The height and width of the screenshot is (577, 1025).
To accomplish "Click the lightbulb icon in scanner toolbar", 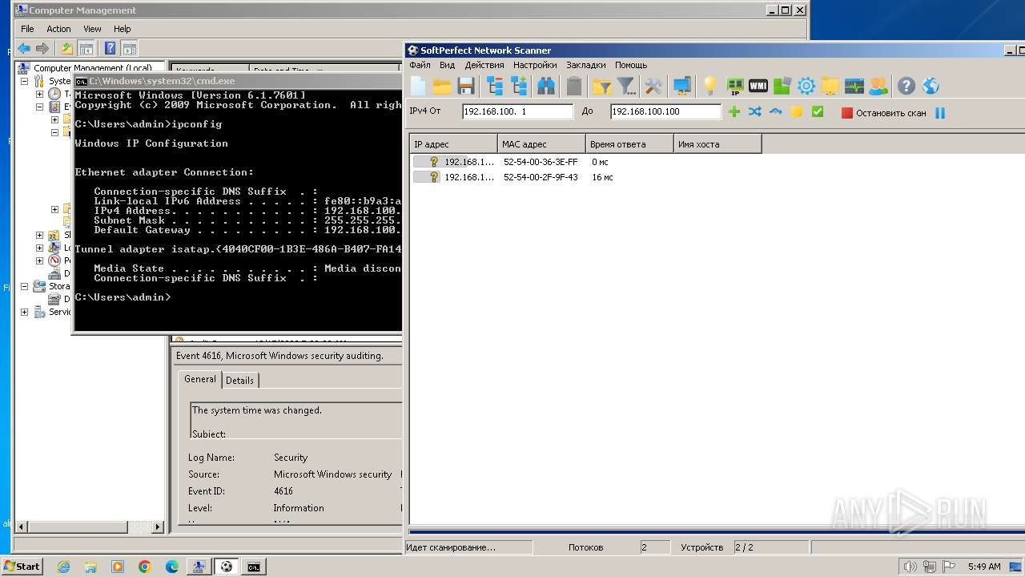I will click(x=709, y=86).
